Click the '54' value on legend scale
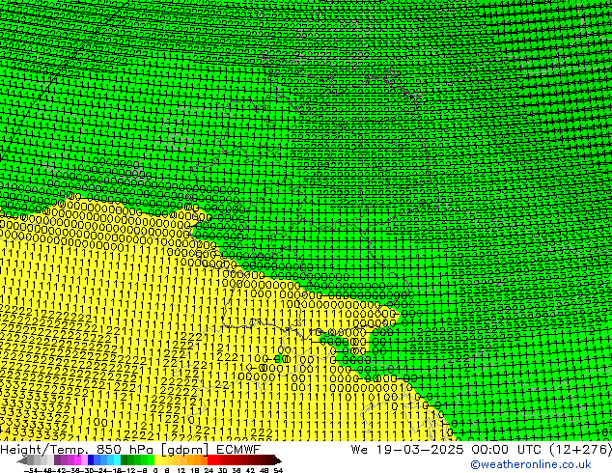 (x=278, y=470)
